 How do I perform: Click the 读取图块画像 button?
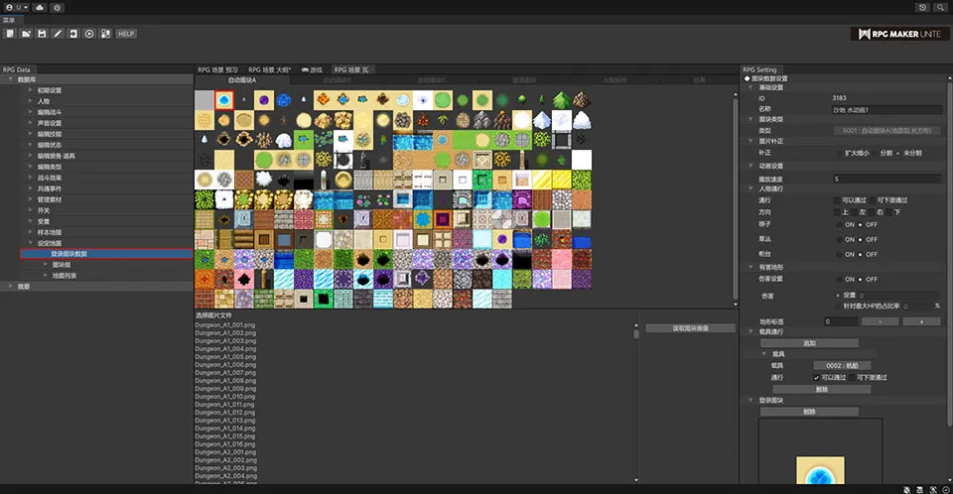[x=690, y=328]
